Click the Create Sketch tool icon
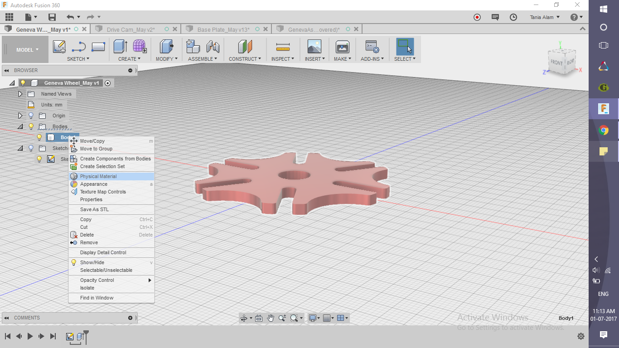The image size is (619, 348). tap(59, 47)
